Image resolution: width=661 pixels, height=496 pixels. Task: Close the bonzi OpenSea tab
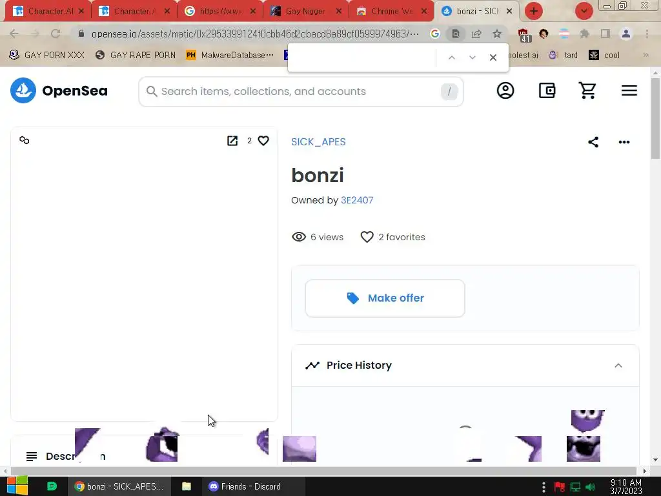point(509,12)
